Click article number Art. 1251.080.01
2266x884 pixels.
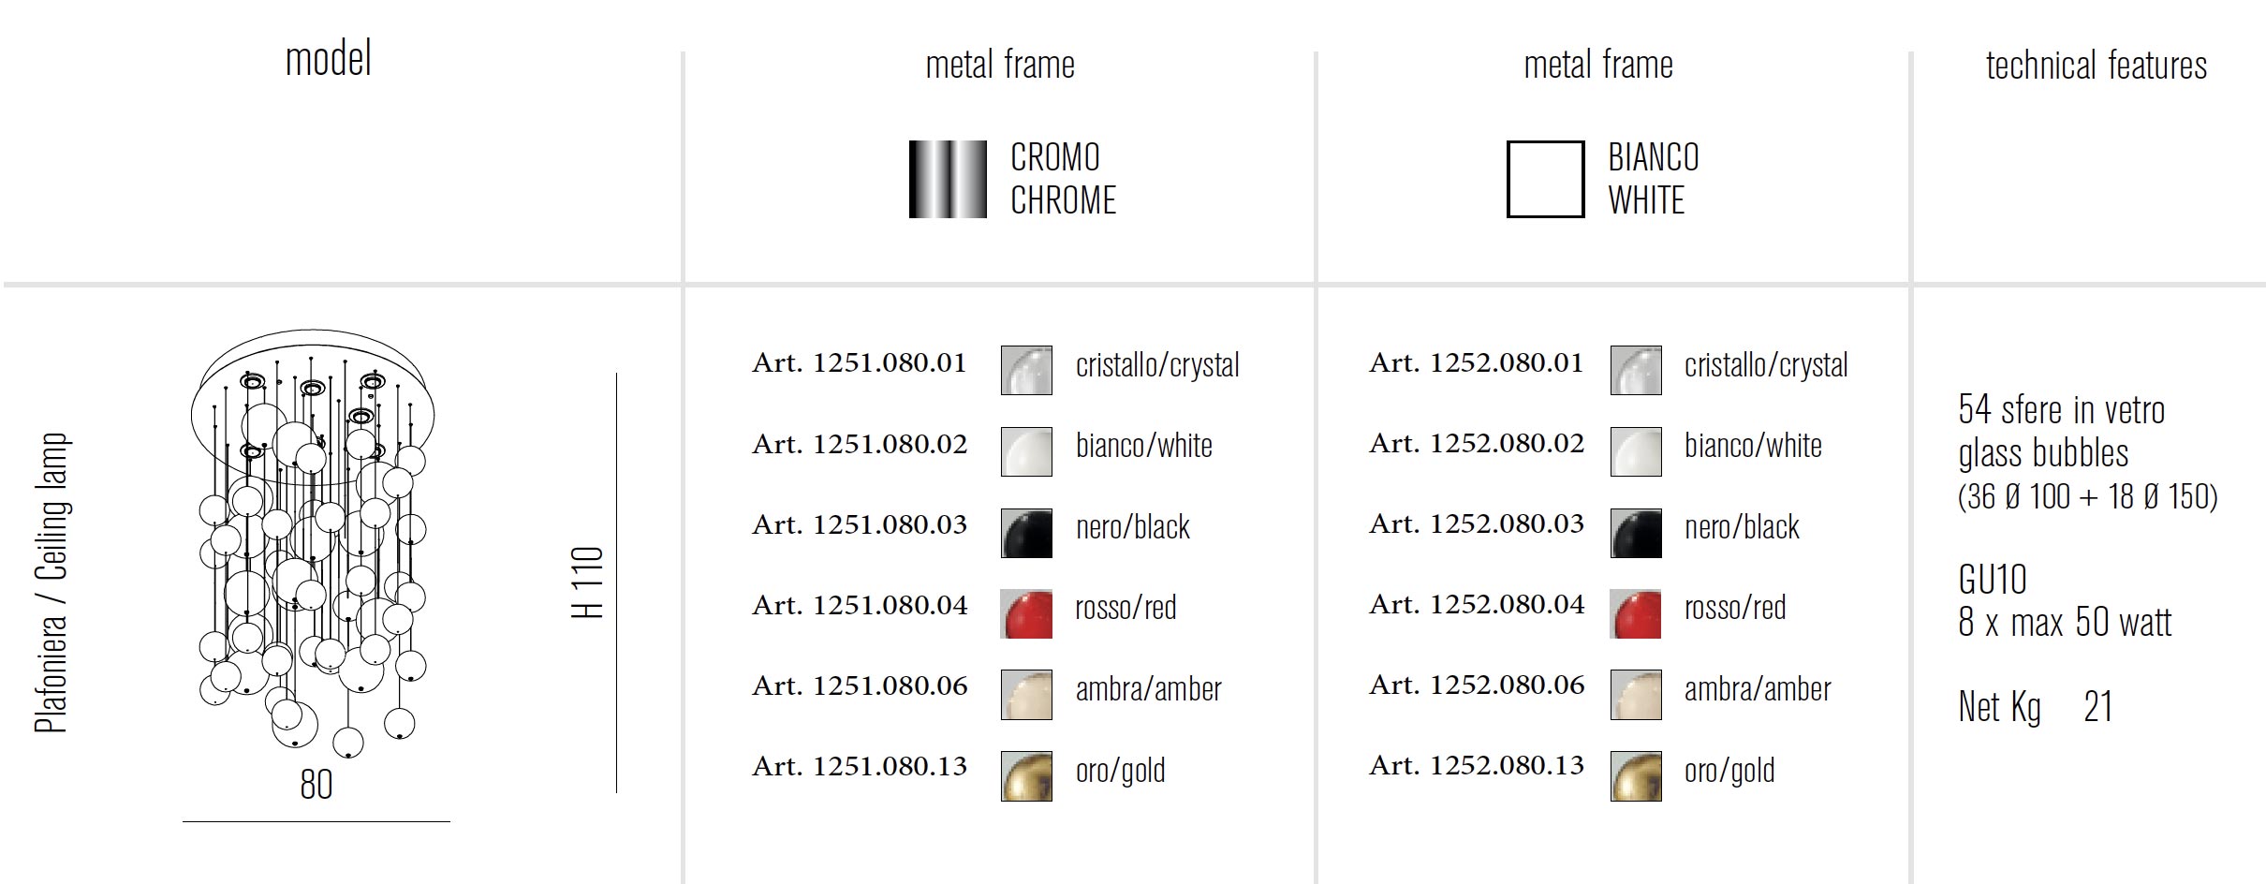pyautogui.click(x=859, y=363)
